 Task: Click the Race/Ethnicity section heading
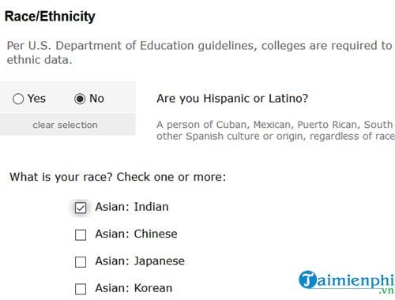coord(50,17)
